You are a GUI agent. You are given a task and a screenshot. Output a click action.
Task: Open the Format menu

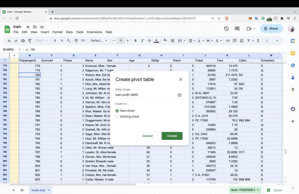58,32
